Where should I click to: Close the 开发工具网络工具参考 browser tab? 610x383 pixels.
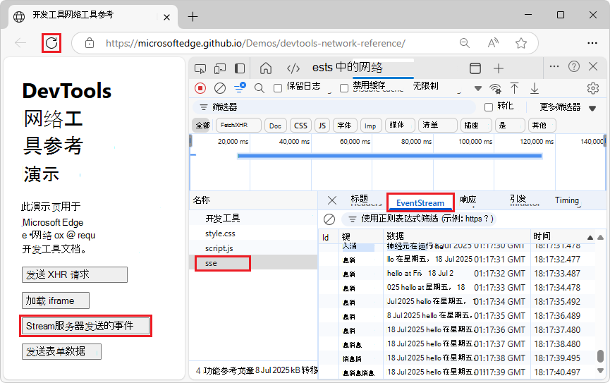166,17
